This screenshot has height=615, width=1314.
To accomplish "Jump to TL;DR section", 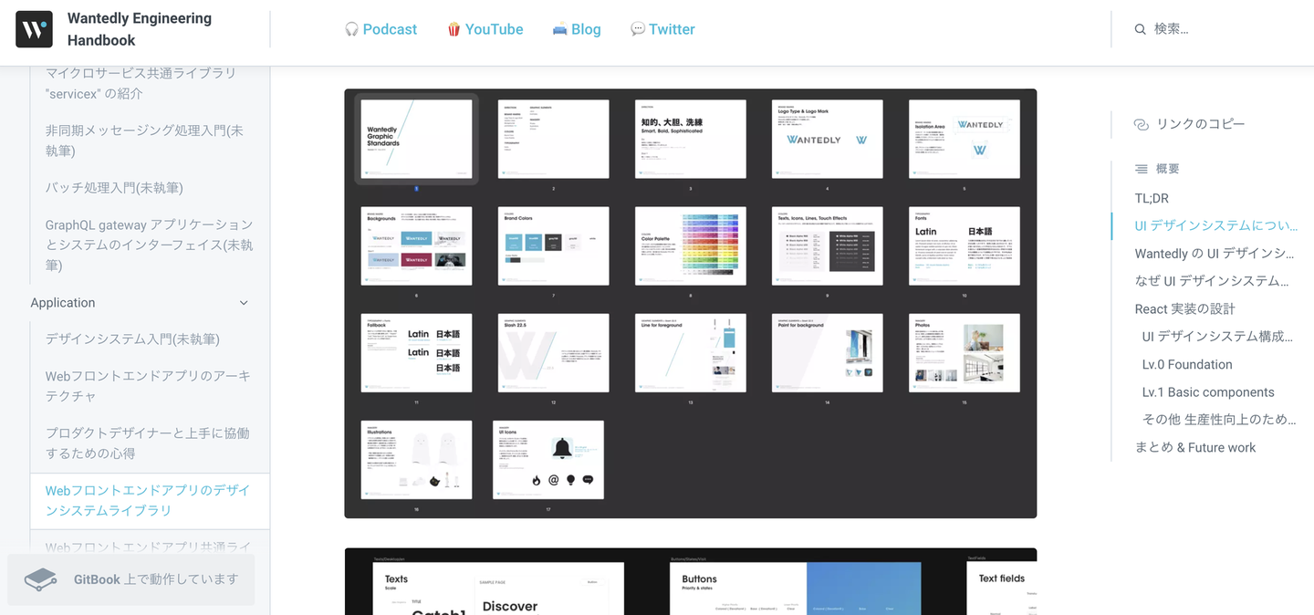I will 1152,198.
